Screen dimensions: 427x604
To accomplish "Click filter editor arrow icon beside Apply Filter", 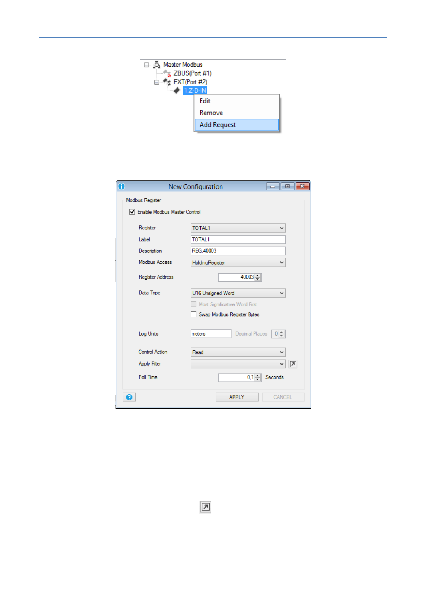I will (293, 364).
